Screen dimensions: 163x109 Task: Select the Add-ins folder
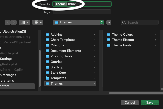(x=56, y=34)
